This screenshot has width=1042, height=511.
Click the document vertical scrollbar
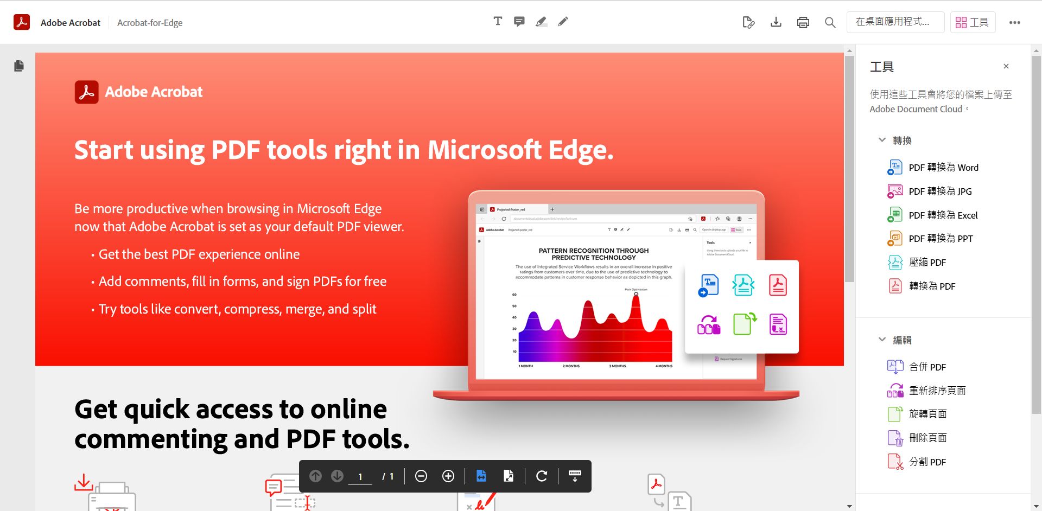coord(849,168)
